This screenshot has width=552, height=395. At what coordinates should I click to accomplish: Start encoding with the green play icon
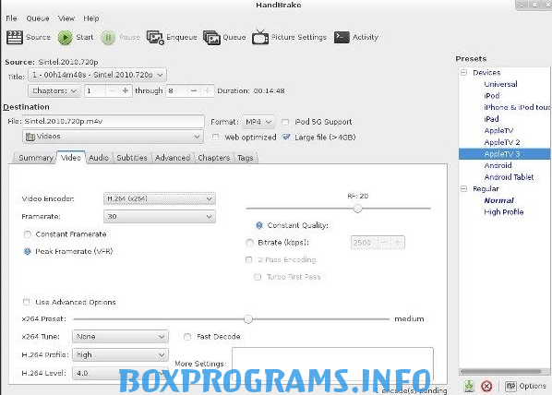[66, 37]
